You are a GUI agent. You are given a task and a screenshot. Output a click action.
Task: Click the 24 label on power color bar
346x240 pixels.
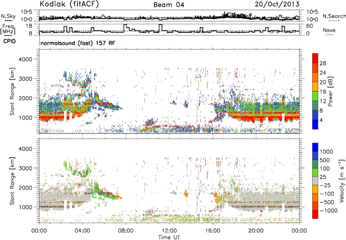click(323, 73)
